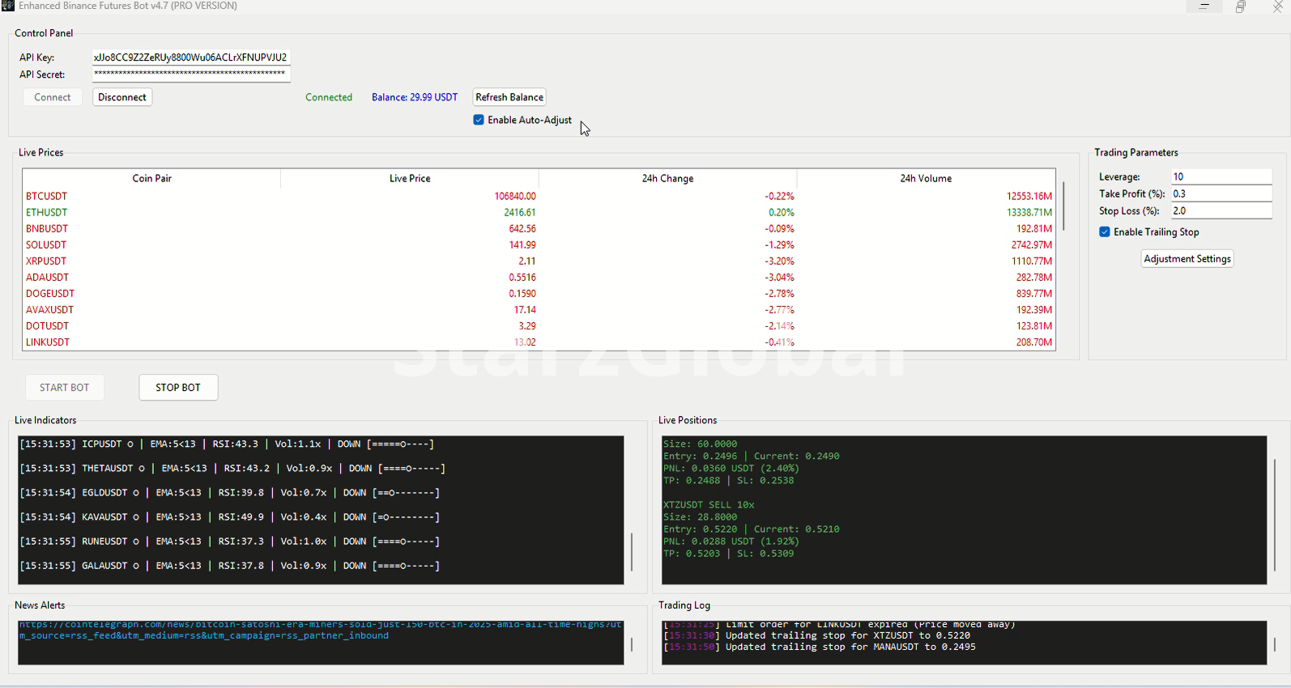Click the KAVAUSDT indicator line
Screen dimensions: 1291x688
tap(230, 517)
